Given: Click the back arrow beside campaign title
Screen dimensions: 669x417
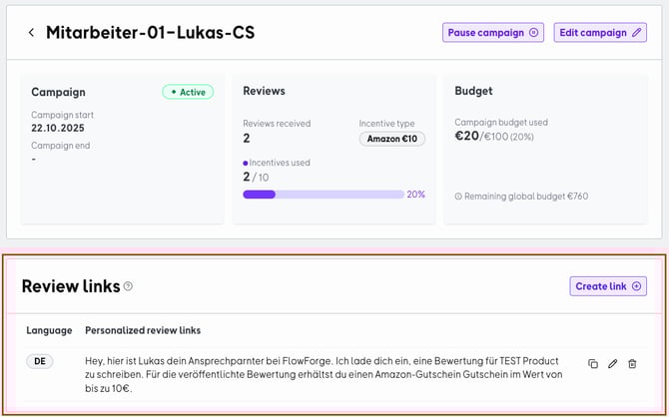Looking at the screenshot, I should 31,33.
